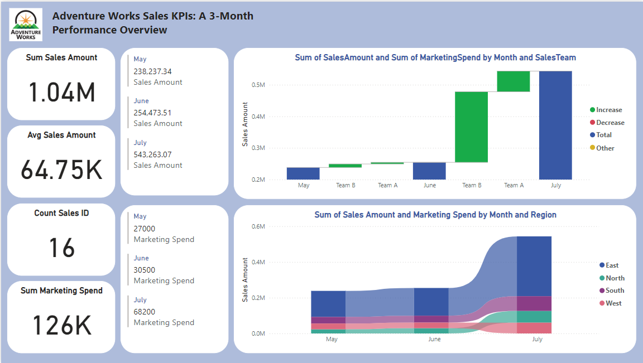The image size is (643, 363).
Task: Select the Sum Sales Amount 1.04M card
Action: coord(61,84)
